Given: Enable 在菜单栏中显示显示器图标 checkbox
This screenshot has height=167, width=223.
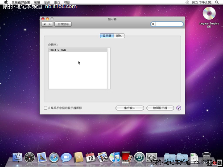Looking at the screenshot, I should pyautogui.click(x=45, y=108).
